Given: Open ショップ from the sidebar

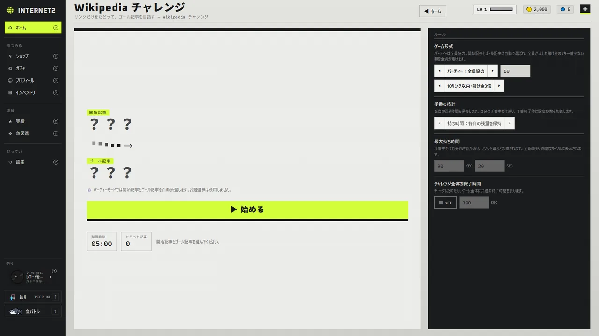Looking at the screenshot, I should pyautogui.click(x=33, y=56).
